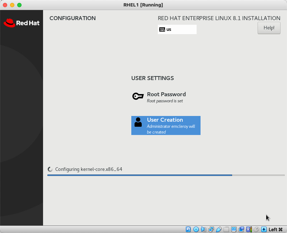The image size is (287, 233).
Task: Open the display settings status icon
Action: point(234,229)
